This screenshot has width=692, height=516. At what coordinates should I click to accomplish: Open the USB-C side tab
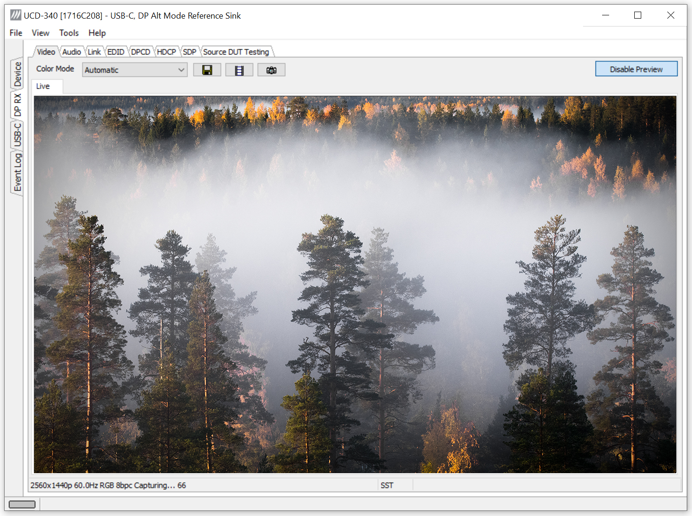point(17,135)
